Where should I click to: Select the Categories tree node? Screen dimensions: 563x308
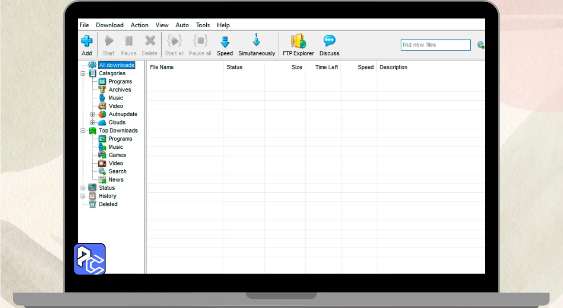pyautogui.click(x=112, y=73)
